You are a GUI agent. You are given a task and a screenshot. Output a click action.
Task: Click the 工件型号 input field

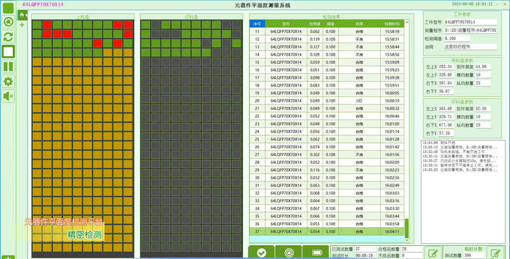tap(470, 23)
